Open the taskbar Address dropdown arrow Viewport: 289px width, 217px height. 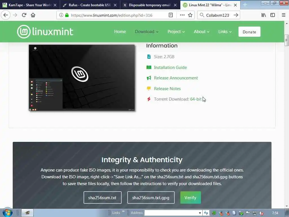[x=200, y=213]
